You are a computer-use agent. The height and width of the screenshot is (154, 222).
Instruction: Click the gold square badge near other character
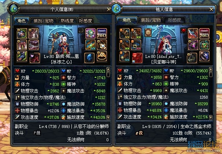click(x=148, y=33)
